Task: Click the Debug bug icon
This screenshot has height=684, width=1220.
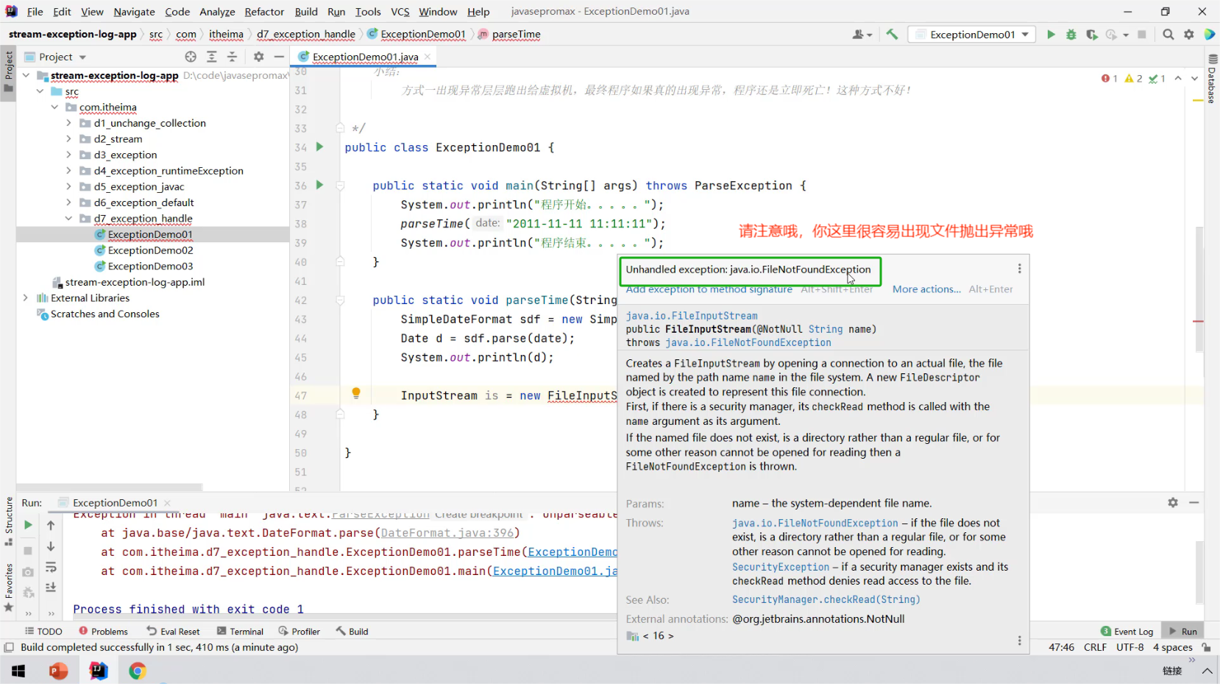Action: (1071, 35)
